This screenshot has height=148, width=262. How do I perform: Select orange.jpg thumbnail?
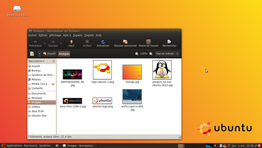(x=132, y=72)
